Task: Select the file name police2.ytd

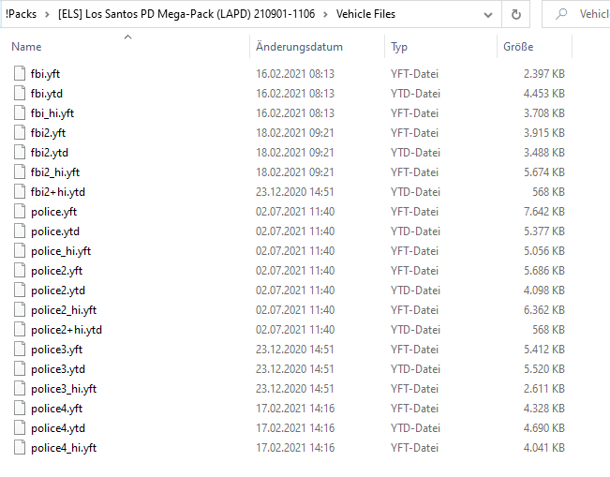Action: click(58, 291)
